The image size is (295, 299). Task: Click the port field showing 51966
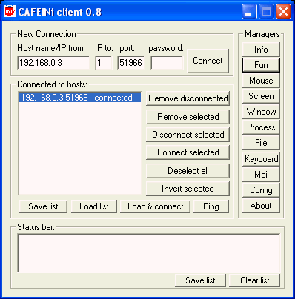point(131,63)
